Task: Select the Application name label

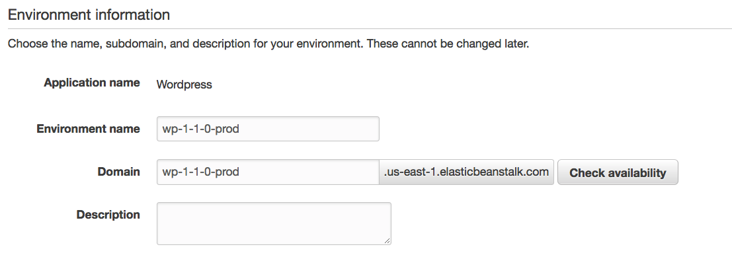Action: pyautogui.click(x=92, y=83)
